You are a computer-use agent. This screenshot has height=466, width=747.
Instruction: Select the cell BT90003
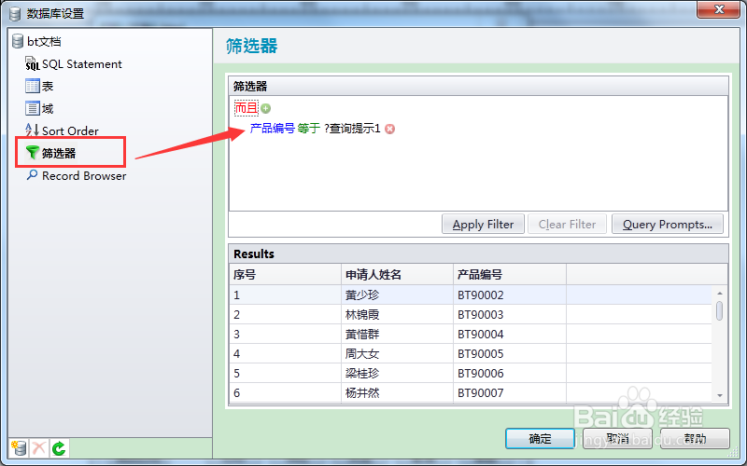coord(510,314)
